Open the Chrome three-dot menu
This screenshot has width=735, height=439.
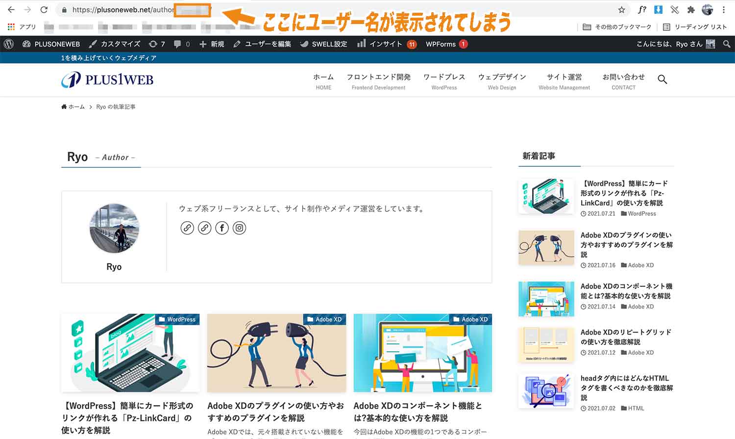tap(725, 9)
